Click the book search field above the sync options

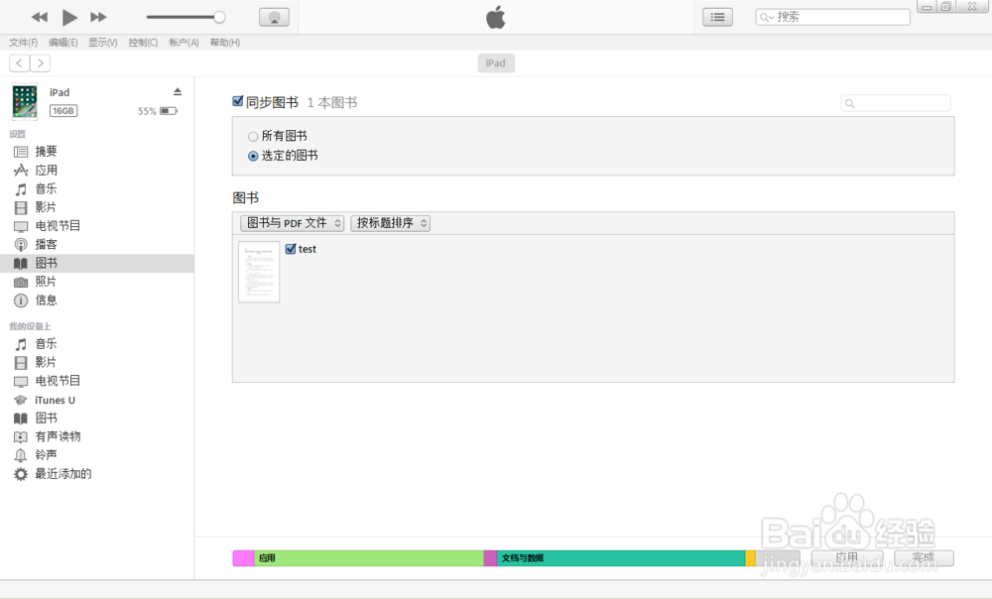[x=895, y=103]
